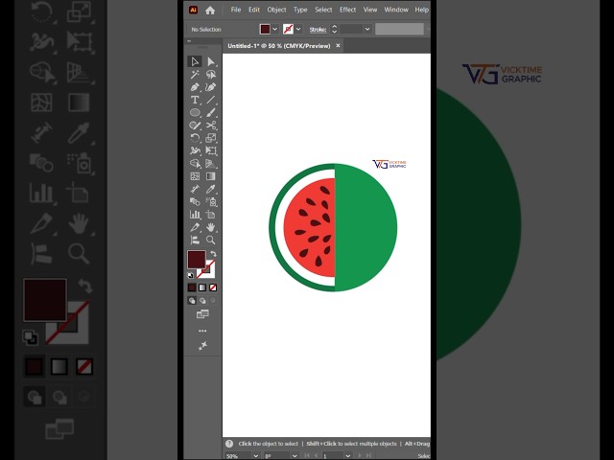
Task: Select the Warp tool
Action: 195,150
